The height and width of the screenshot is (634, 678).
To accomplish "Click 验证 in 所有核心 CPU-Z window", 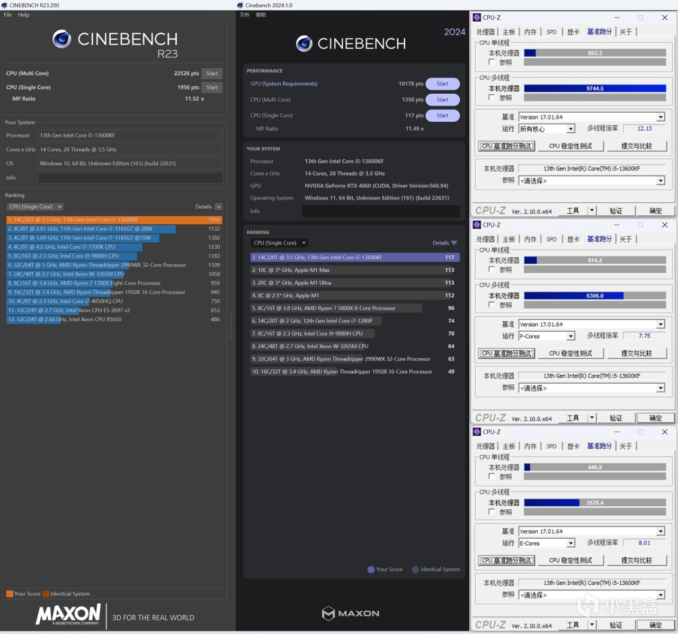I will click(616, 211).
